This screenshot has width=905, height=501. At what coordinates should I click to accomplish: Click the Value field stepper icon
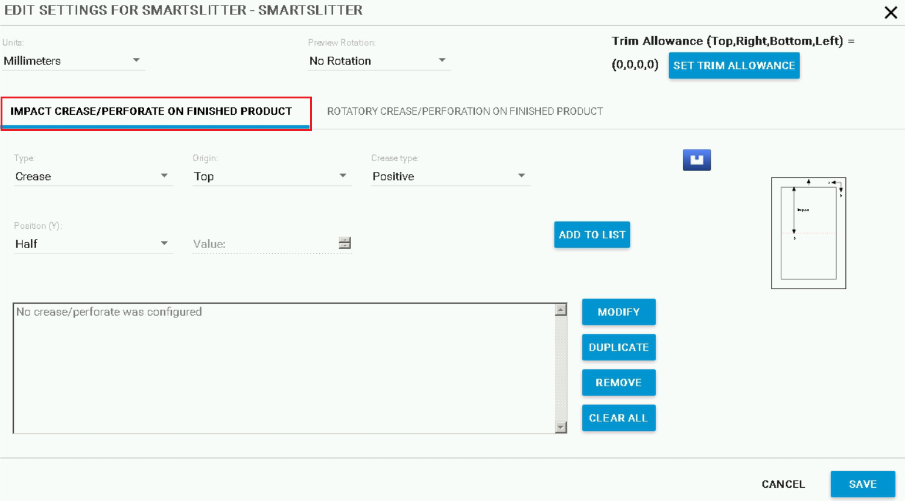(345, 243)
